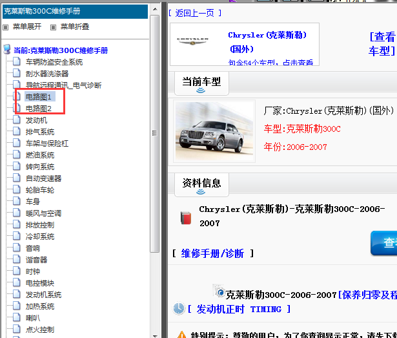397x338 pixels.
Task: Select 点火控制 tree entry
Action: [x=40, y=330]
